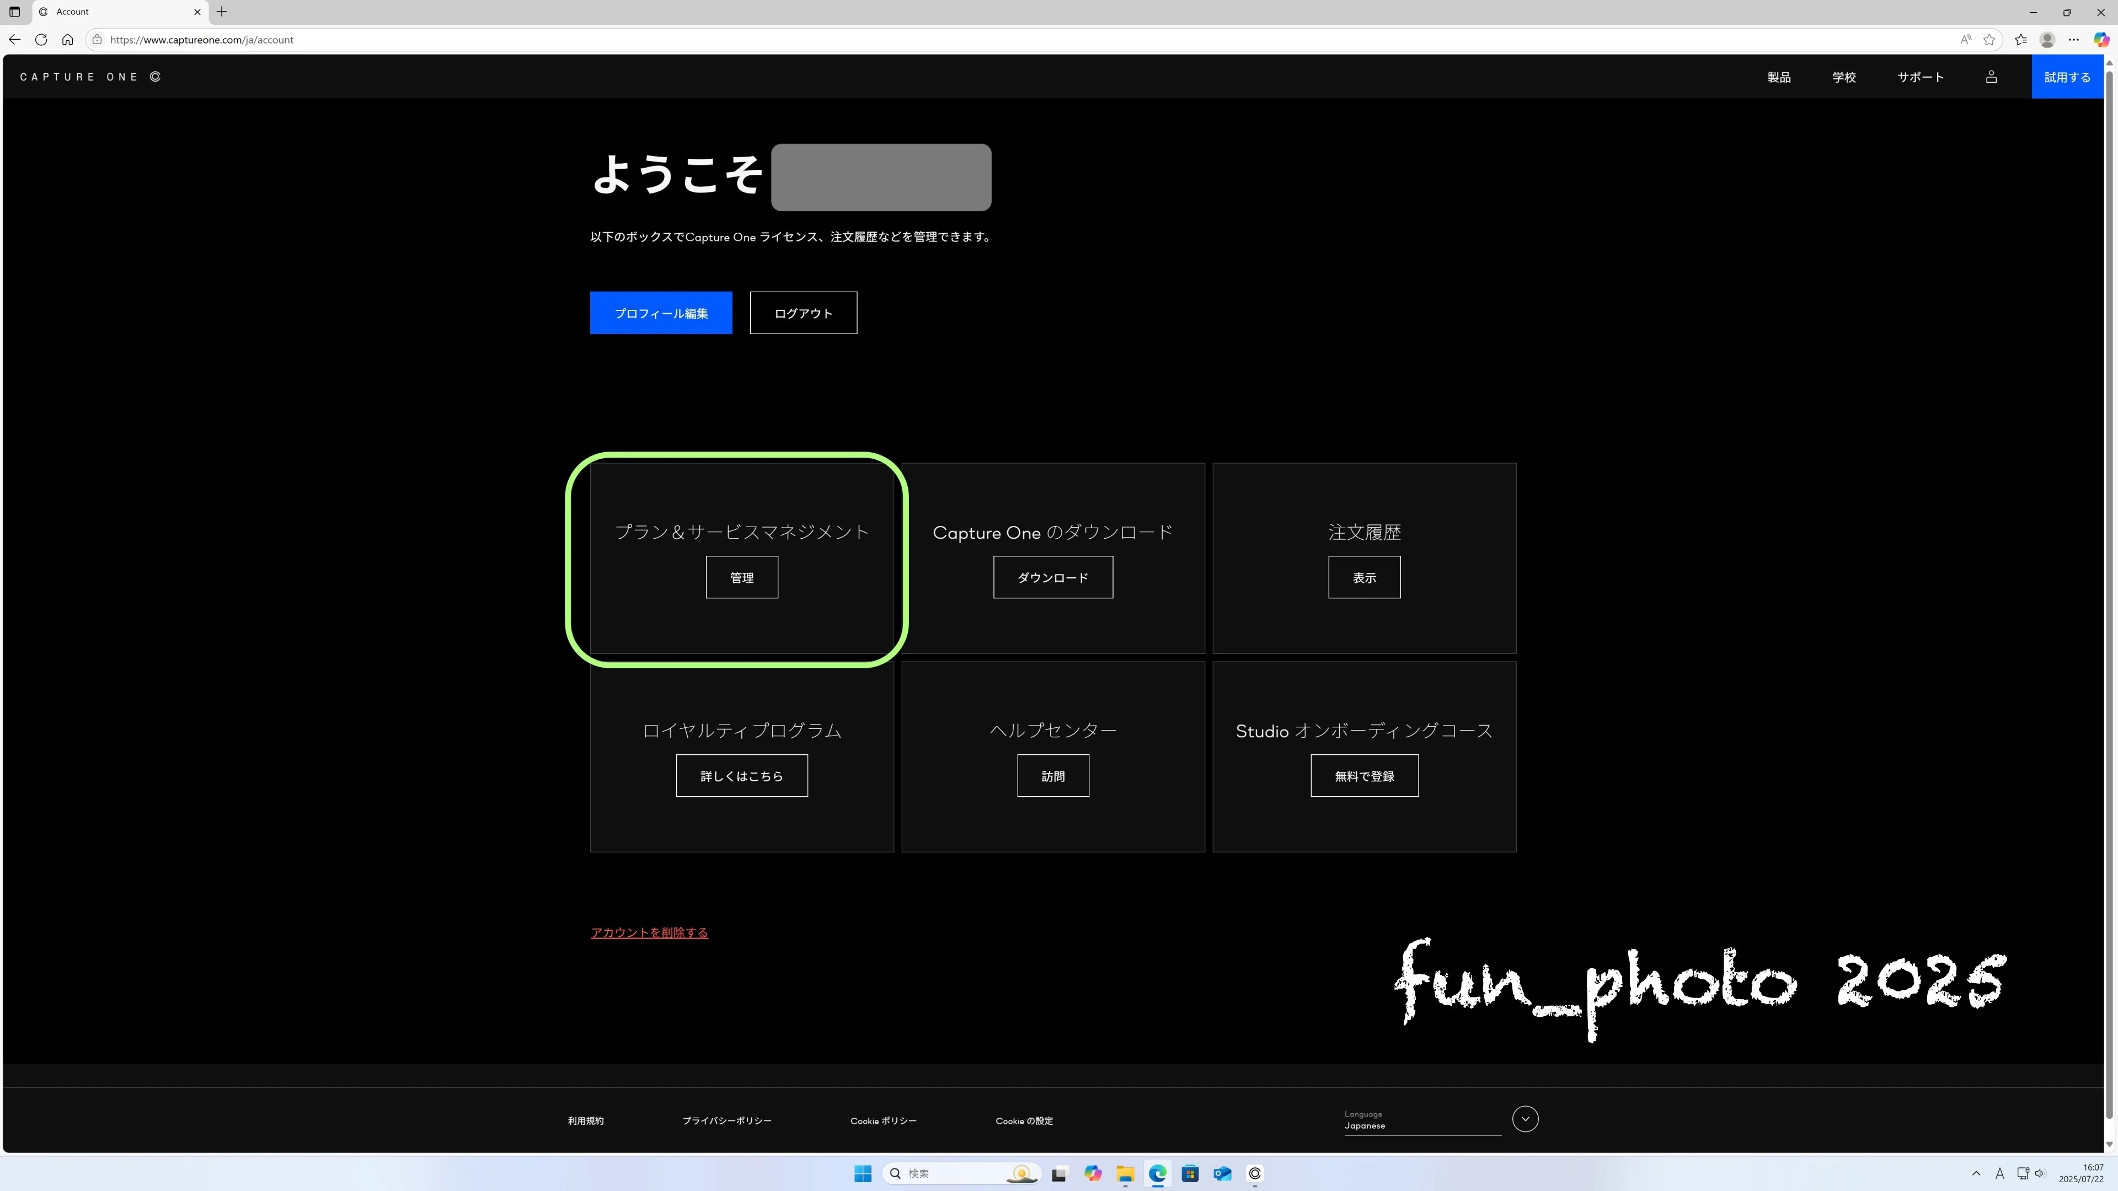Open Task View on the taskbar
The height and width of the screenshot is (1191, 2118).
tap(1059, 1174)
